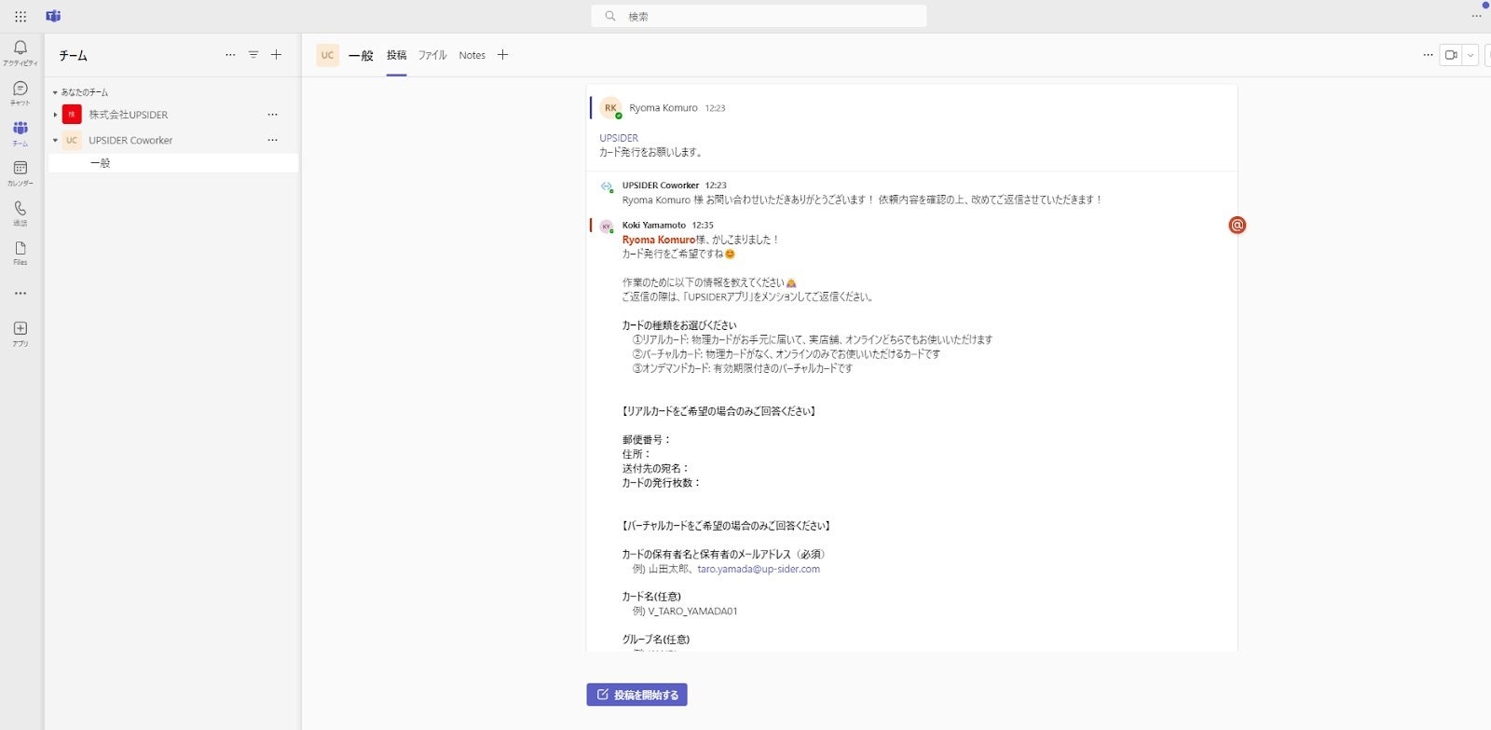Open the meeting options dropdown arrow
Image resolution: width=1491 pixels, height=730 pixels.
pyautogui.click(x=1470, y=55)
